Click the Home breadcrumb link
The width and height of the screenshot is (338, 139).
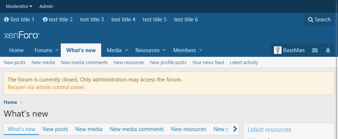click(x=10, y=102)
